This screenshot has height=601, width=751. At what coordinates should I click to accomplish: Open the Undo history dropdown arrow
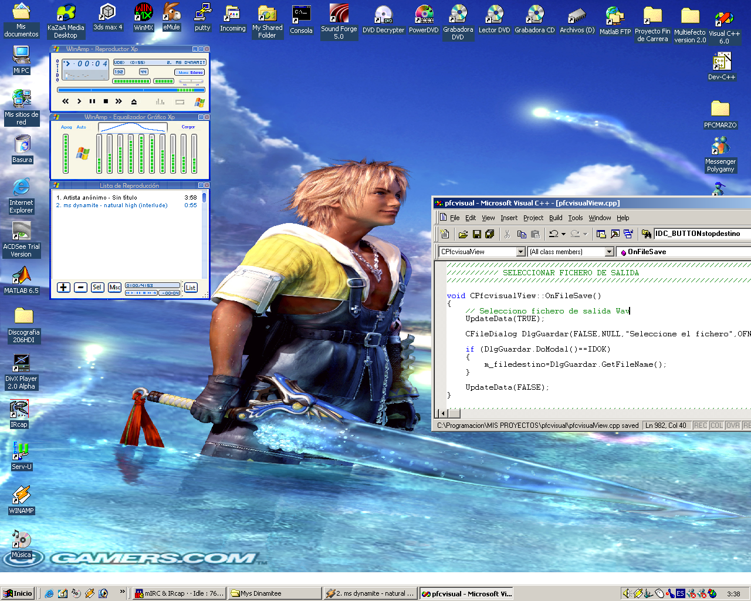tap(563, 234)
